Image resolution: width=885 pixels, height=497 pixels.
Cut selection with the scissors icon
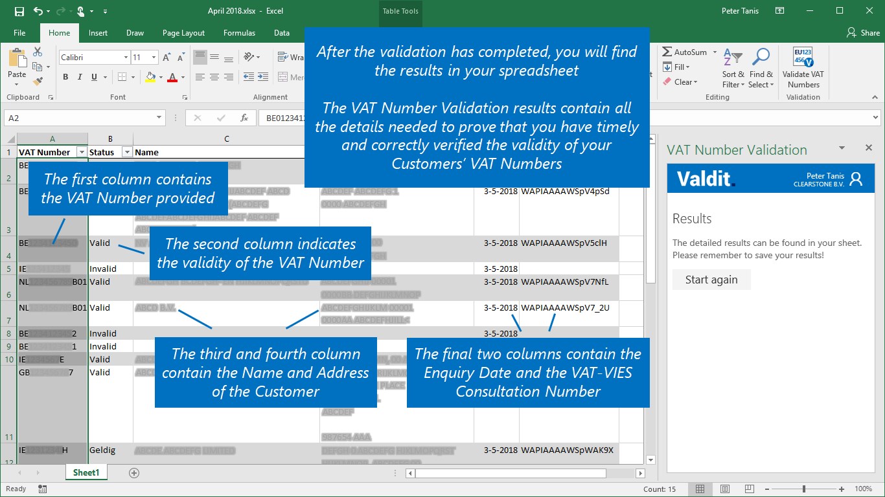38,52
